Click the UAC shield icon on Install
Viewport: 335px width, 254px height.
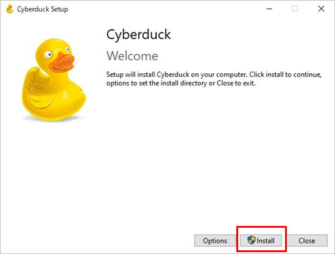[x=252, y=241]
